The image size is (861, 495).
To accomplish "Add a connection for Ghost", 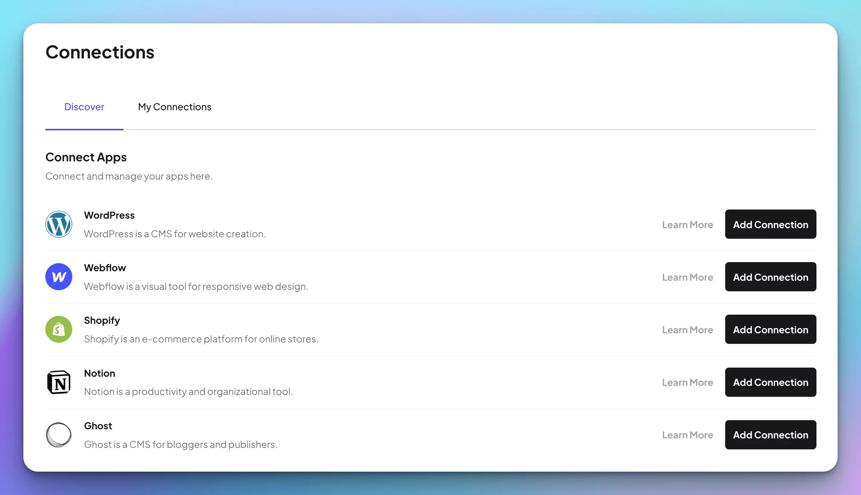I will 770,435.
